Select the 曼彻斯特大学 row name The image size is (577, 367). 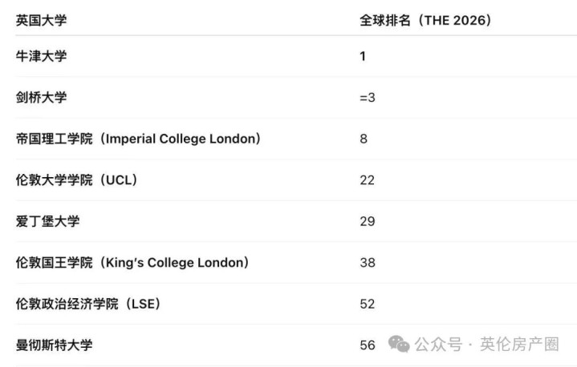[x=54, y=345]
